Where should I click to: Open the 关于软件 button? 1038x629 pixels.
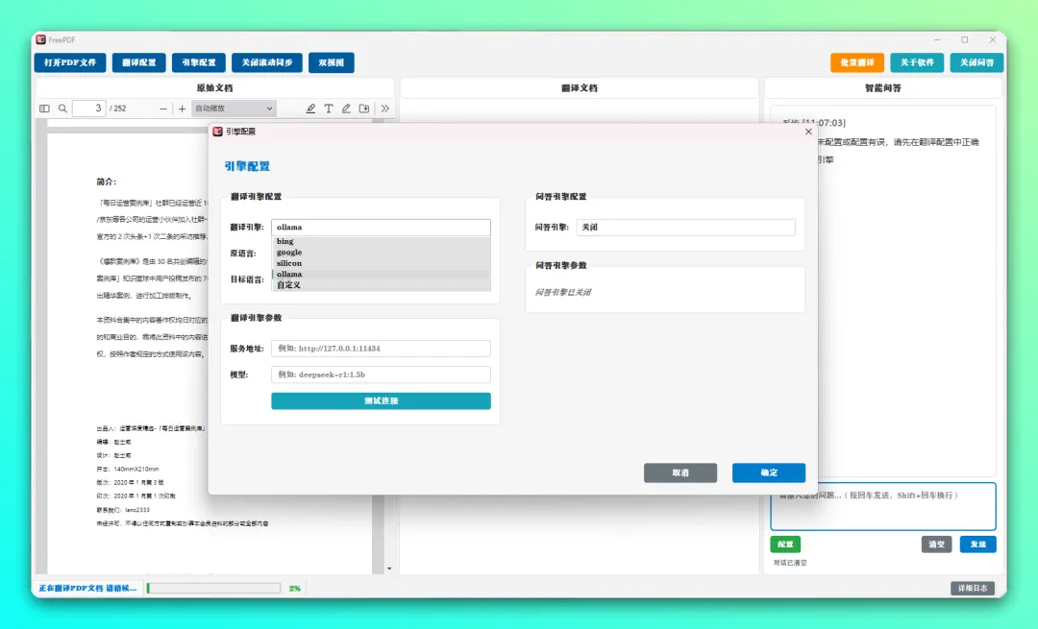tap(917, 62)
